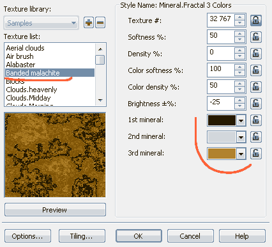The height and width of the screenshot is (247, 272).
Task: Click the Texture # input field
Action: coord(221,20)
